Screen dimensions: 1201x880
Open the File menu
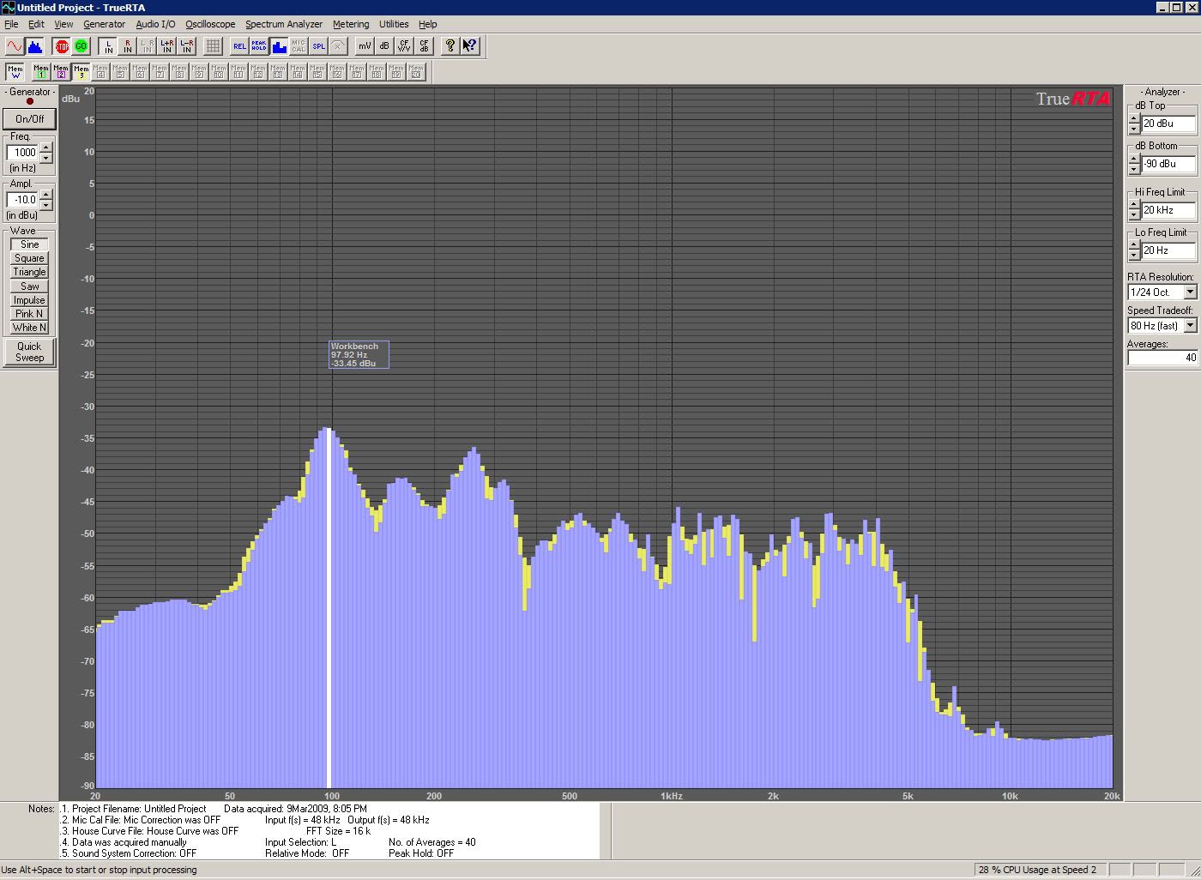click(11, 24)
